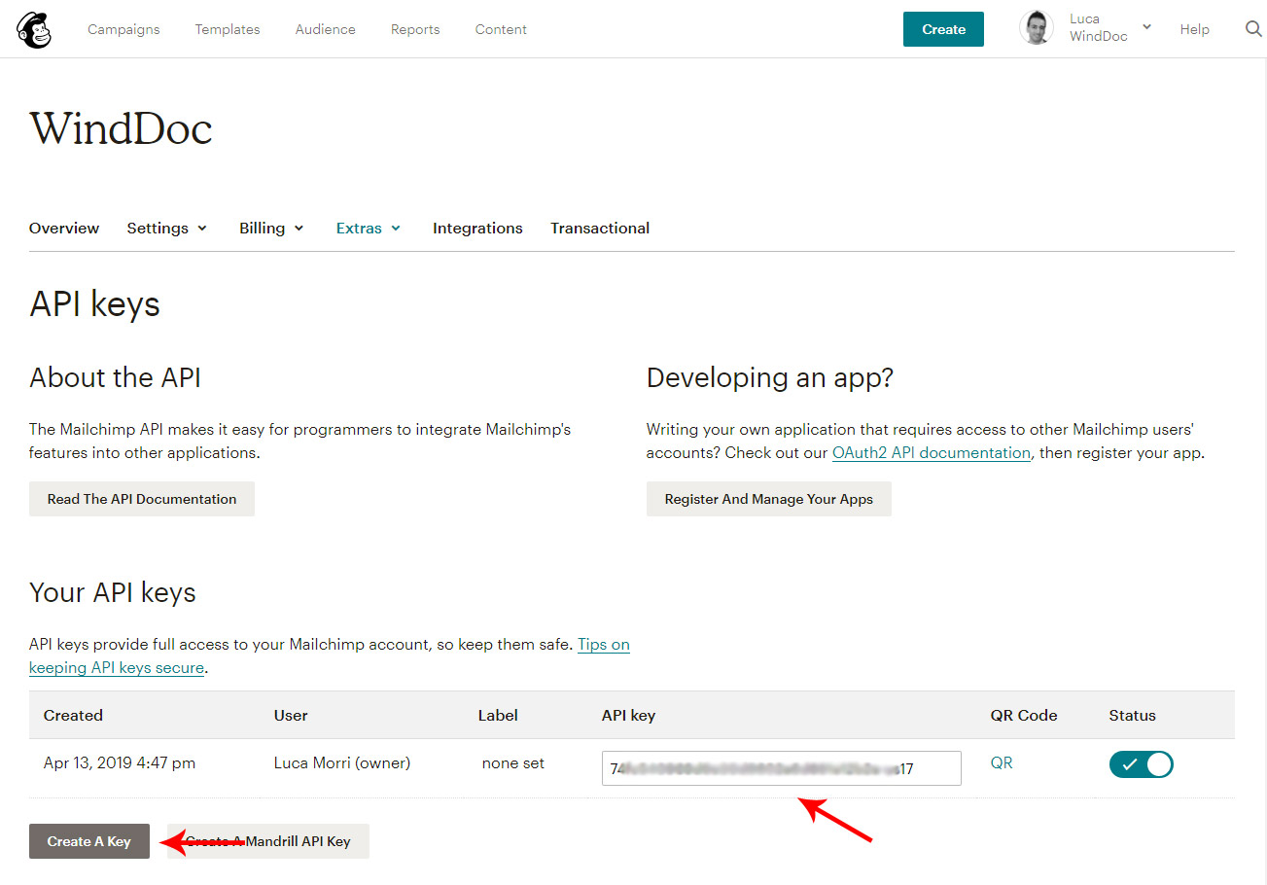The width and height of the screenshot is (1267, 885).
Task: Expand the account menu chevron
Action: 1147,27
